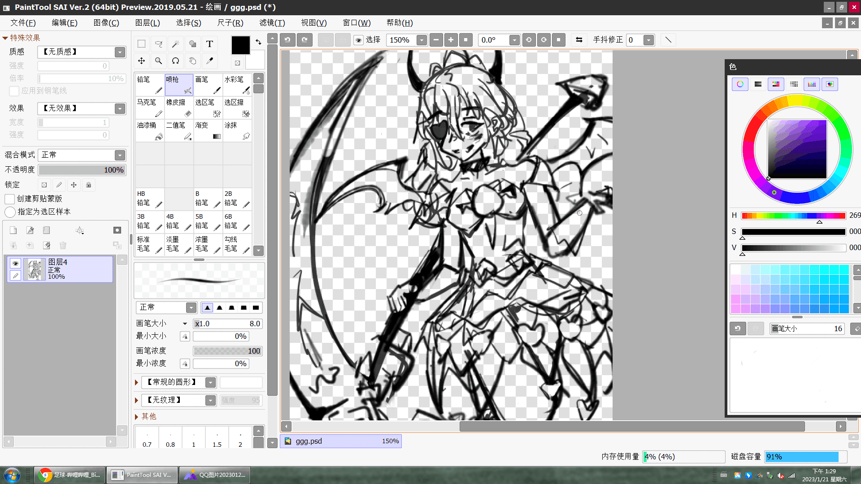
Task: Toggle lock painting icon
Action: pos(59,185)
